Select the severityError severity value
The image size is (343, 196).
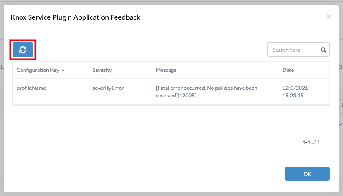point(108,88)
